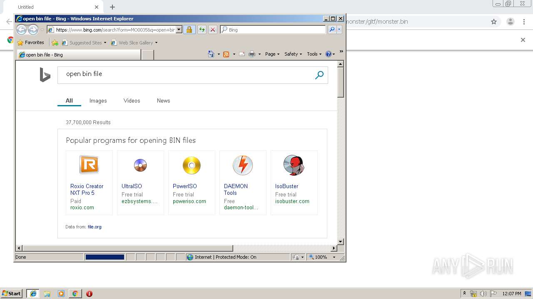
Task: Open the IE Help question mark menu
Action: [330, 54]
